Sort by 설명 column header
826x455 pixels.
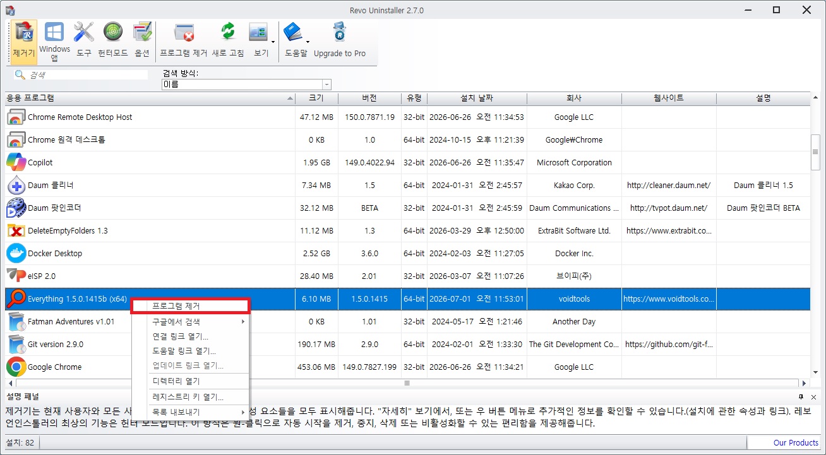(763, 98)
